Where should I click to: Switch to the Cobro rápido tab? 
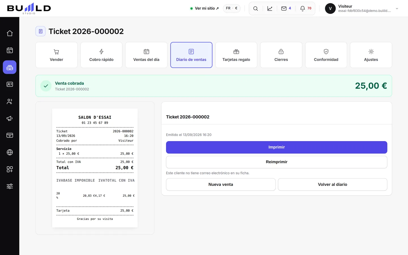click(101, 55)
